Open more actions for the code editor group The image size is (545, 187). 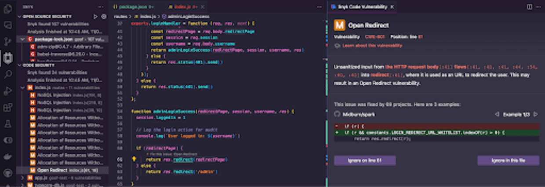point(320,7)
